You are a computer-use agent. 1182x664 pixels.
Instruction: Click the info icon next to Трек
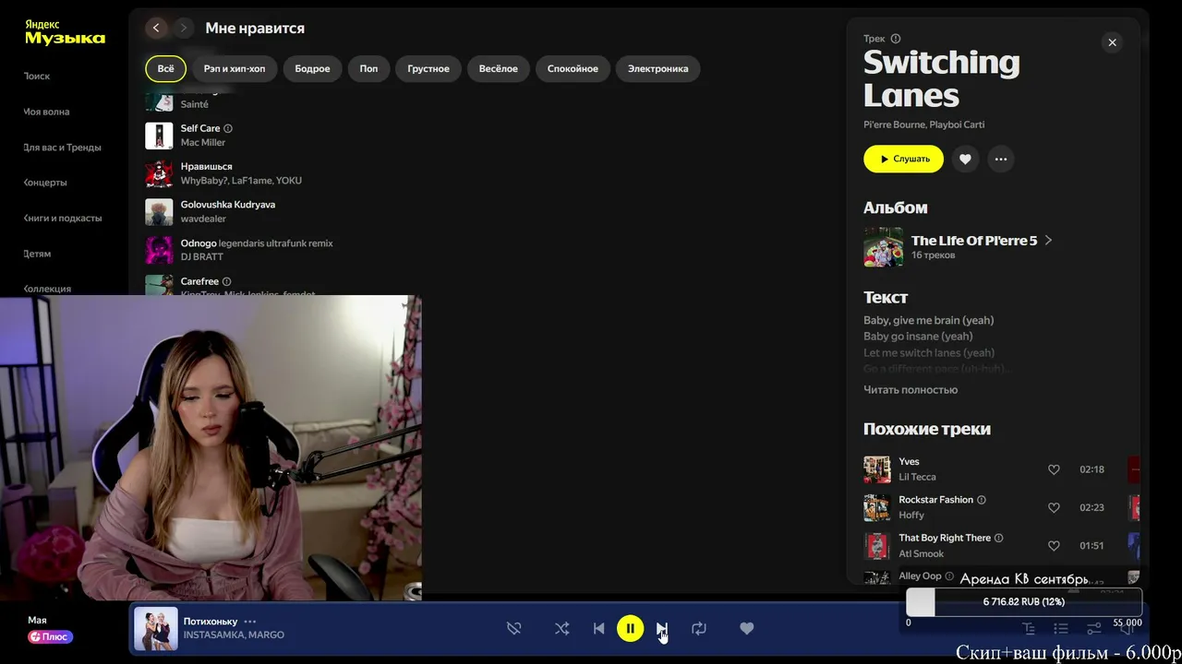click(896, 39)
